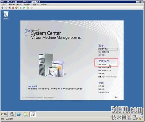
Task: Click the 安装程序概述 link under 准备
Action: [x=108, y=49]
